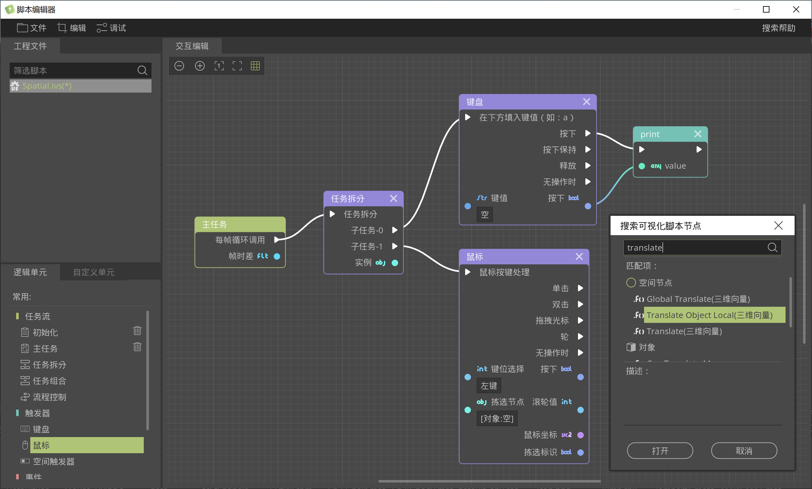This screenshot has height=489, width=812.
Task: Click the [对象:空] picked node field
Action: pyautogui.click(x=497, y=418)
